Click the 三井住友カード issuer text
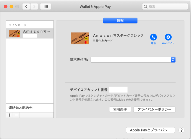This screenshot has width=191, height=139. point(103,41)
